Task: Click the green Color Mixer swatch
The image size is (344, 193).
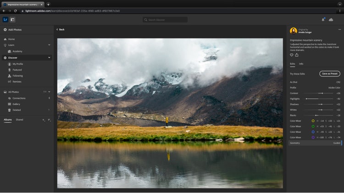Action: 313,127
